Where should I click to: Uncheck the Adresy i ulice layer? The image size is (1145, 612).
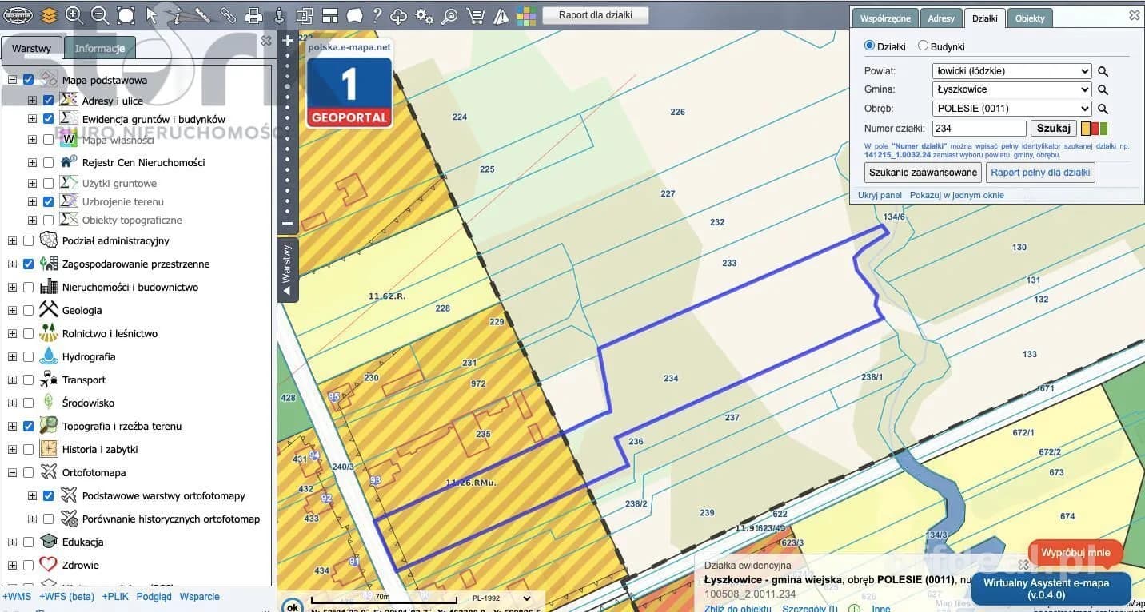(x=49, y=101)
